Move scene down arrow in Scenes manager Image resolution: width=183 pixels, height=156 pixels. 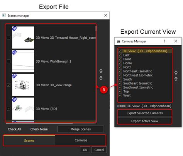(101, 78)
